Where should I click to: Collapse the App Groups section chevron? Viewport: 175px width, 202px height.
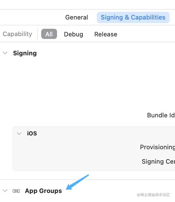coord(5,191)
